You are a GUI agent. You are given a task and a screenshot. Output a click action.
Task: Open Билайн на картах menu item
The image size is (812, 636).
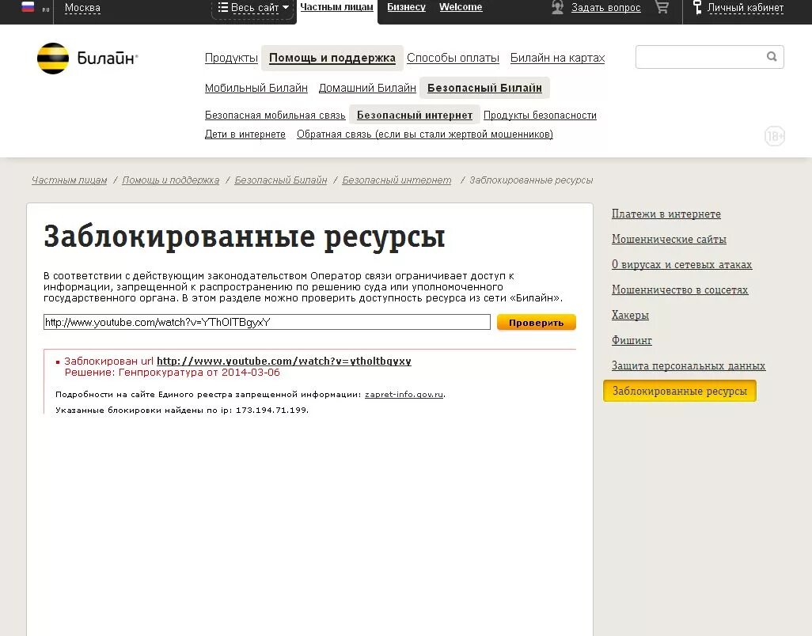click(x=558, y=58)
